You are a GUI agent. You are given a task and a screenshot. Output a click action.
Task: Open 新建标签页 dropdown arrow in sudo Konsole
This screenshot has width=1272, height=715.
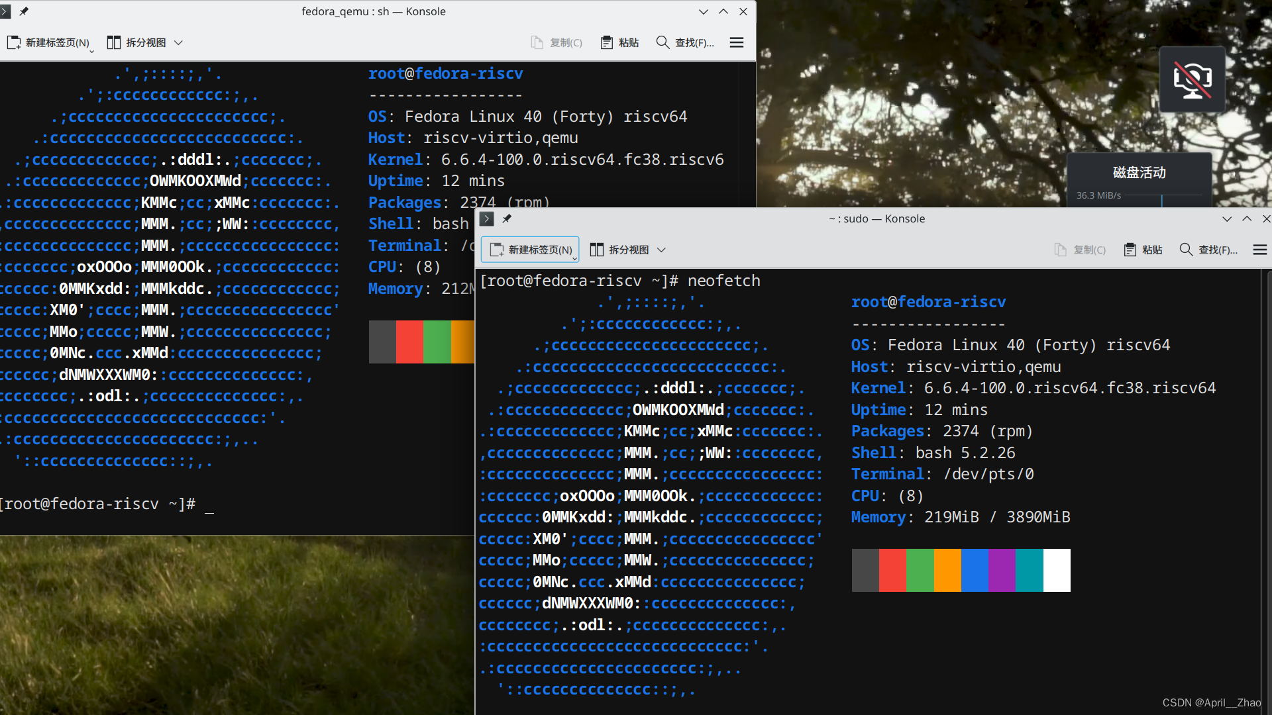tap(574, 258)
